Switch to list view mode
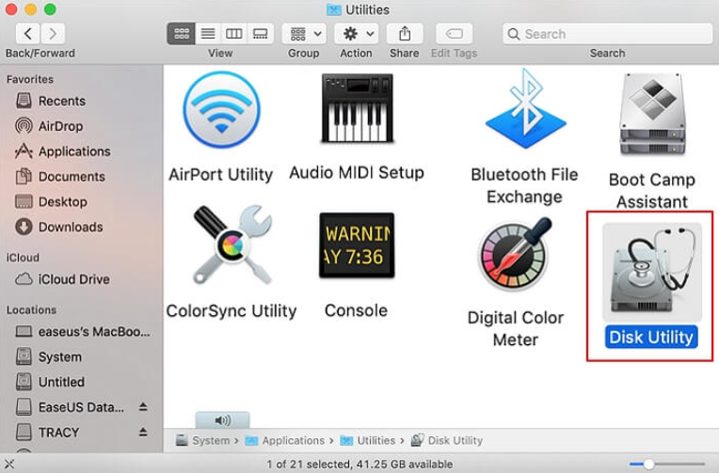 207,34
